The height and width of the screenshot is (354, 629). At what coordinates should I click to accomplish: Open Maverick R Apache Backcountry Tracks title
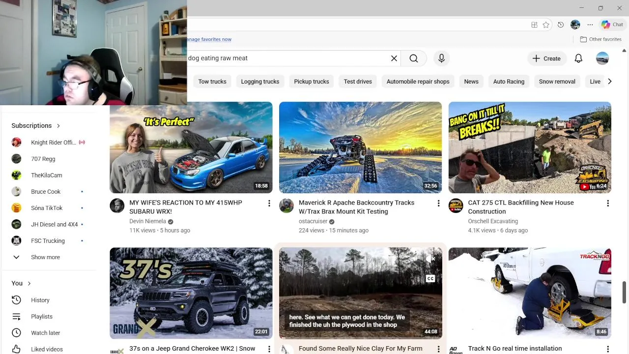click(356, 207)
